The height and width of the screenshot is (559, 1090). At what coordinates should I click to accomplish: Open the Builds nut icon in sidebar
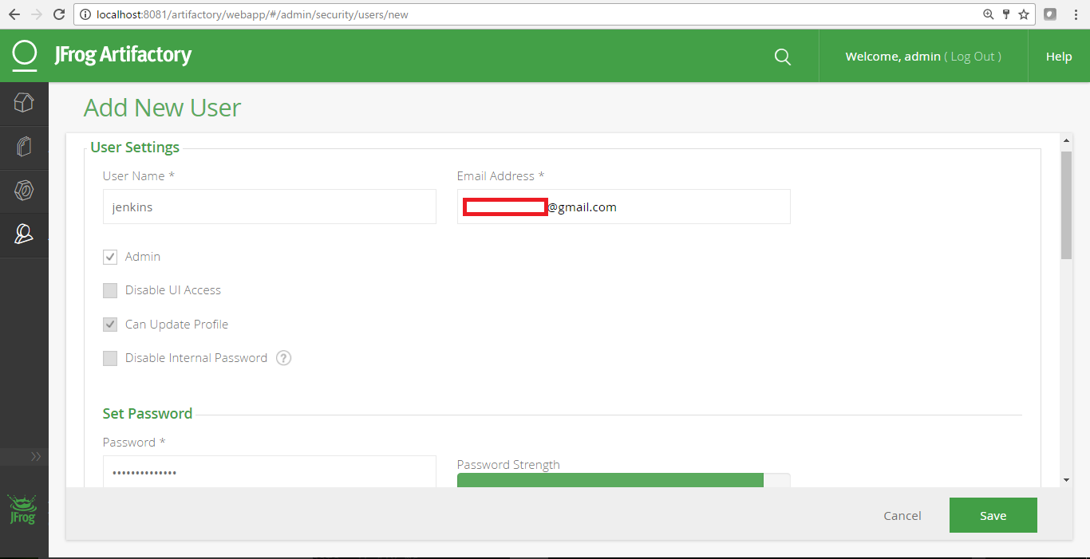click(24, 191)
